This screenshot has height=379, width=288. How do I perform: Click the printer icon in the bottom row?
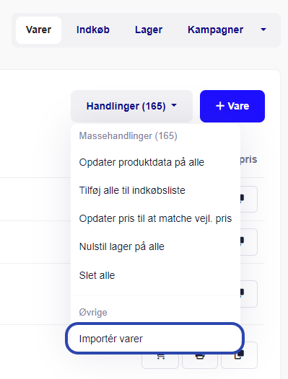[200, 357]
